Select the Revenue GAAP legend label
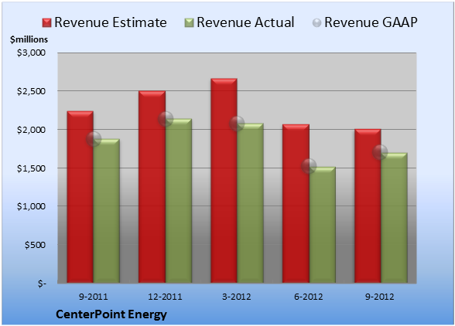 (371, 22)
